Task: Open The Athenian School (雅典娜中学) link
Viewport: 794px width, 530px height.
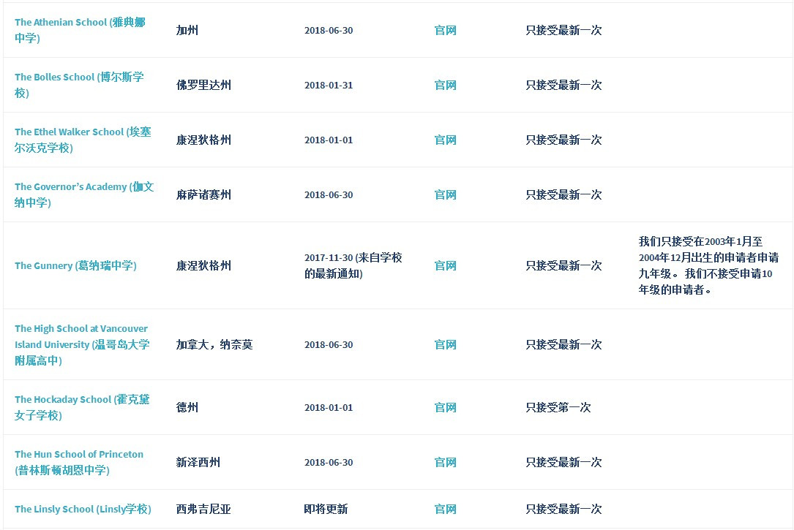Action: tap(80, 30)
